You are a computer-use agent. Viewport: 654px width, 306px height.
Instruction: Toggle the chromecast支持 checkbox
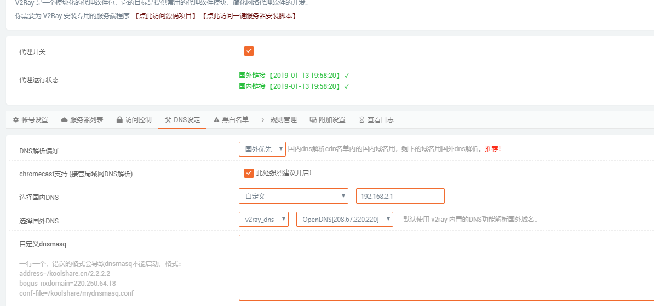pos(249,172)
